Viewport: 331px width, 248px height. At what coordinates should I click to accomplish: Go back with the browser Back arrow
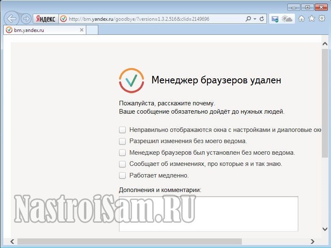[11, 19]
